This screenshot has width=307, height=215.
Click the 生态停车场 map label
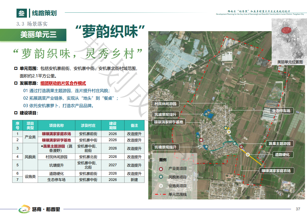pyautogui.click(x=281, y=111)
